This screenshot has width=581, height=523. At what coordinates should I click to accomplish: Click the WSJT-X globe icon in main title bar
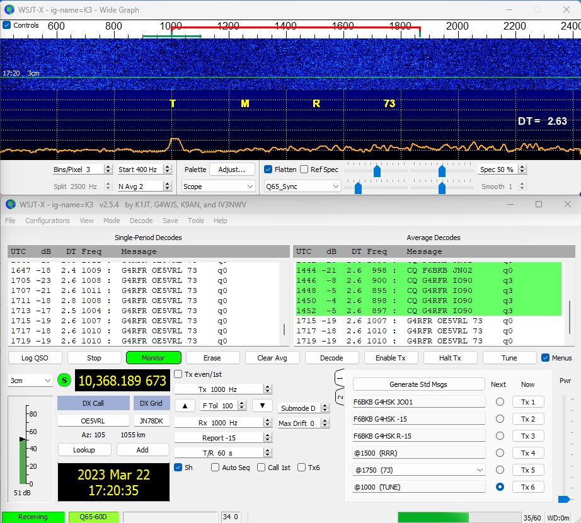click(x=9, y=204)
